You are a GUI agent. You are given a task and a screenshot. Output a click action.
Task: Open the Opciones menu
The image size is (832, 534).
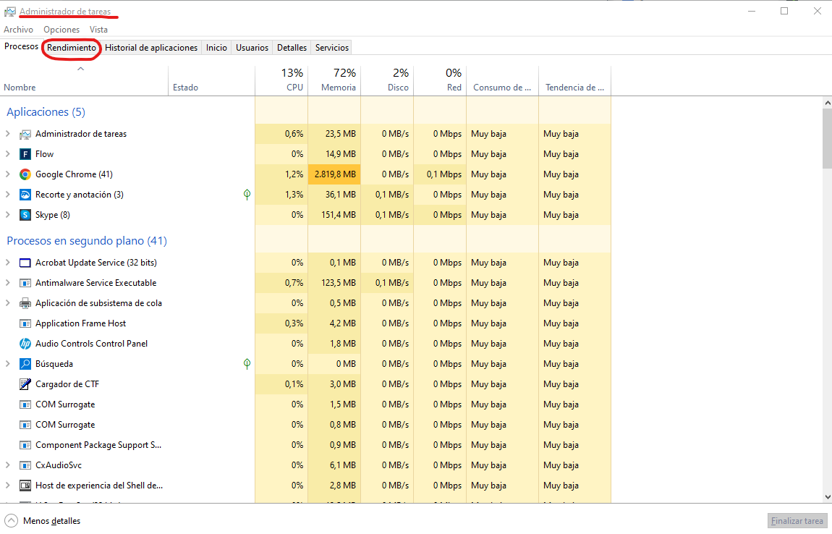61,30
